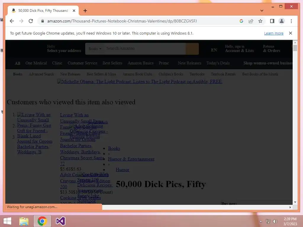Open the Chrome profile avatar
This screenshot has height=227, width=303.
point(282,21)
